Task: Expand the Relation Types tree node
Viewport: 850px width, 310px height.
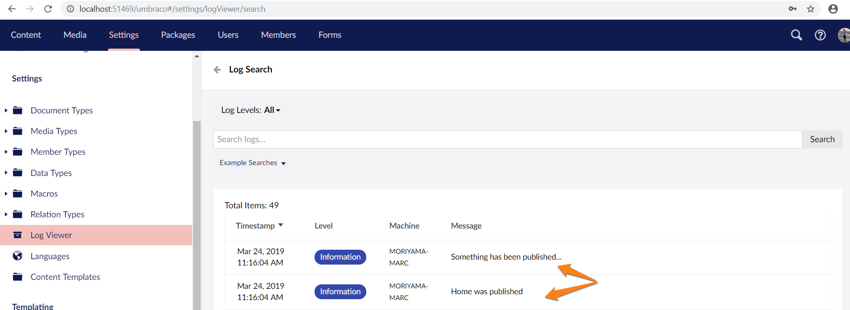Action: tap(6, 214)
